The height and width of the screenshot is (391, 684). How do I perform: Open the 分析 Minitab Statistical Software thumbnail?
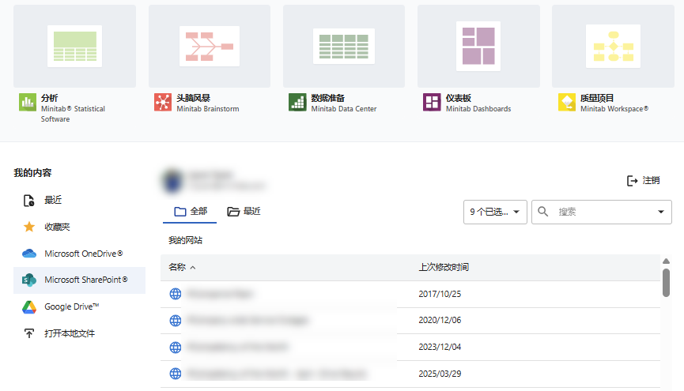point(74,46)
